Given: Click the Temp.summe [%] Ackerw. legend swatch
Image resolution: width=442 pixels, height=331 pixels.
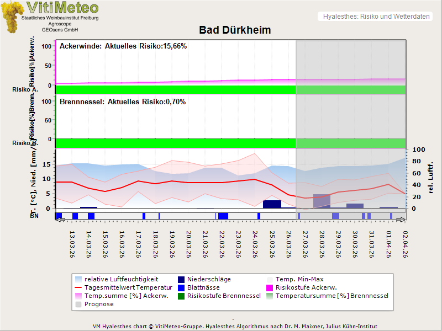Looking at the screenshot, I should point(78,296).
